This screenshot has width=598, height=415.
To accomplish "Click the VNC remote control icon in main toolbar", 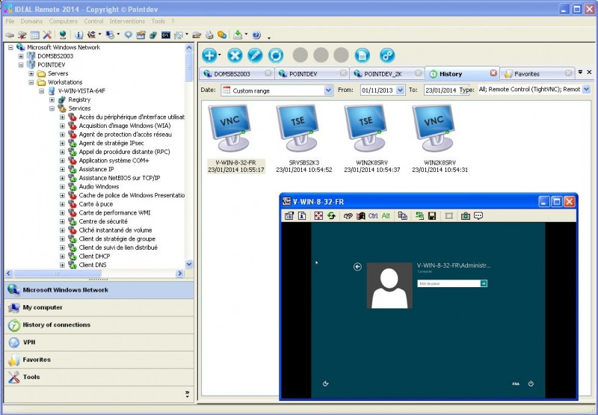I will click(91, 35).
